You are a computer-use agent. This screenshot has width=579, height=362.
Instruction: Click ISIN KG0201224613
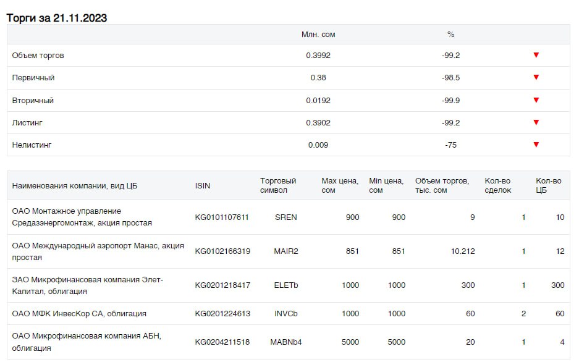point(222,314)
